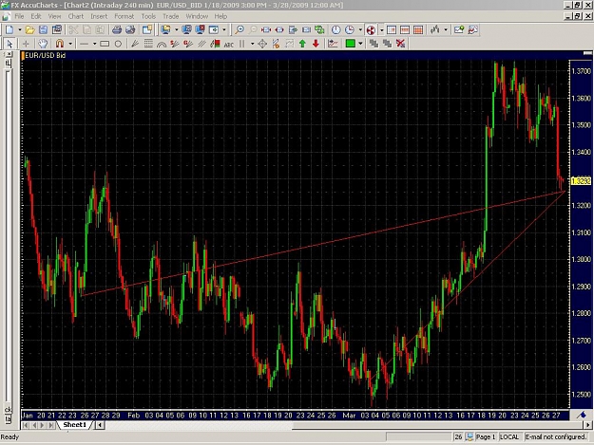Open the Format menu

(x=124, y=16)
